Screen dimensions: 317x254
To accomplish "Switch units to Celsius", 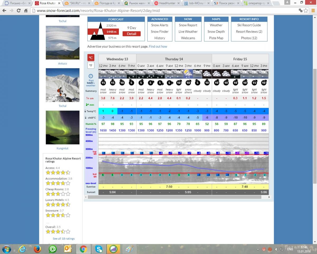I will (91, 57).
